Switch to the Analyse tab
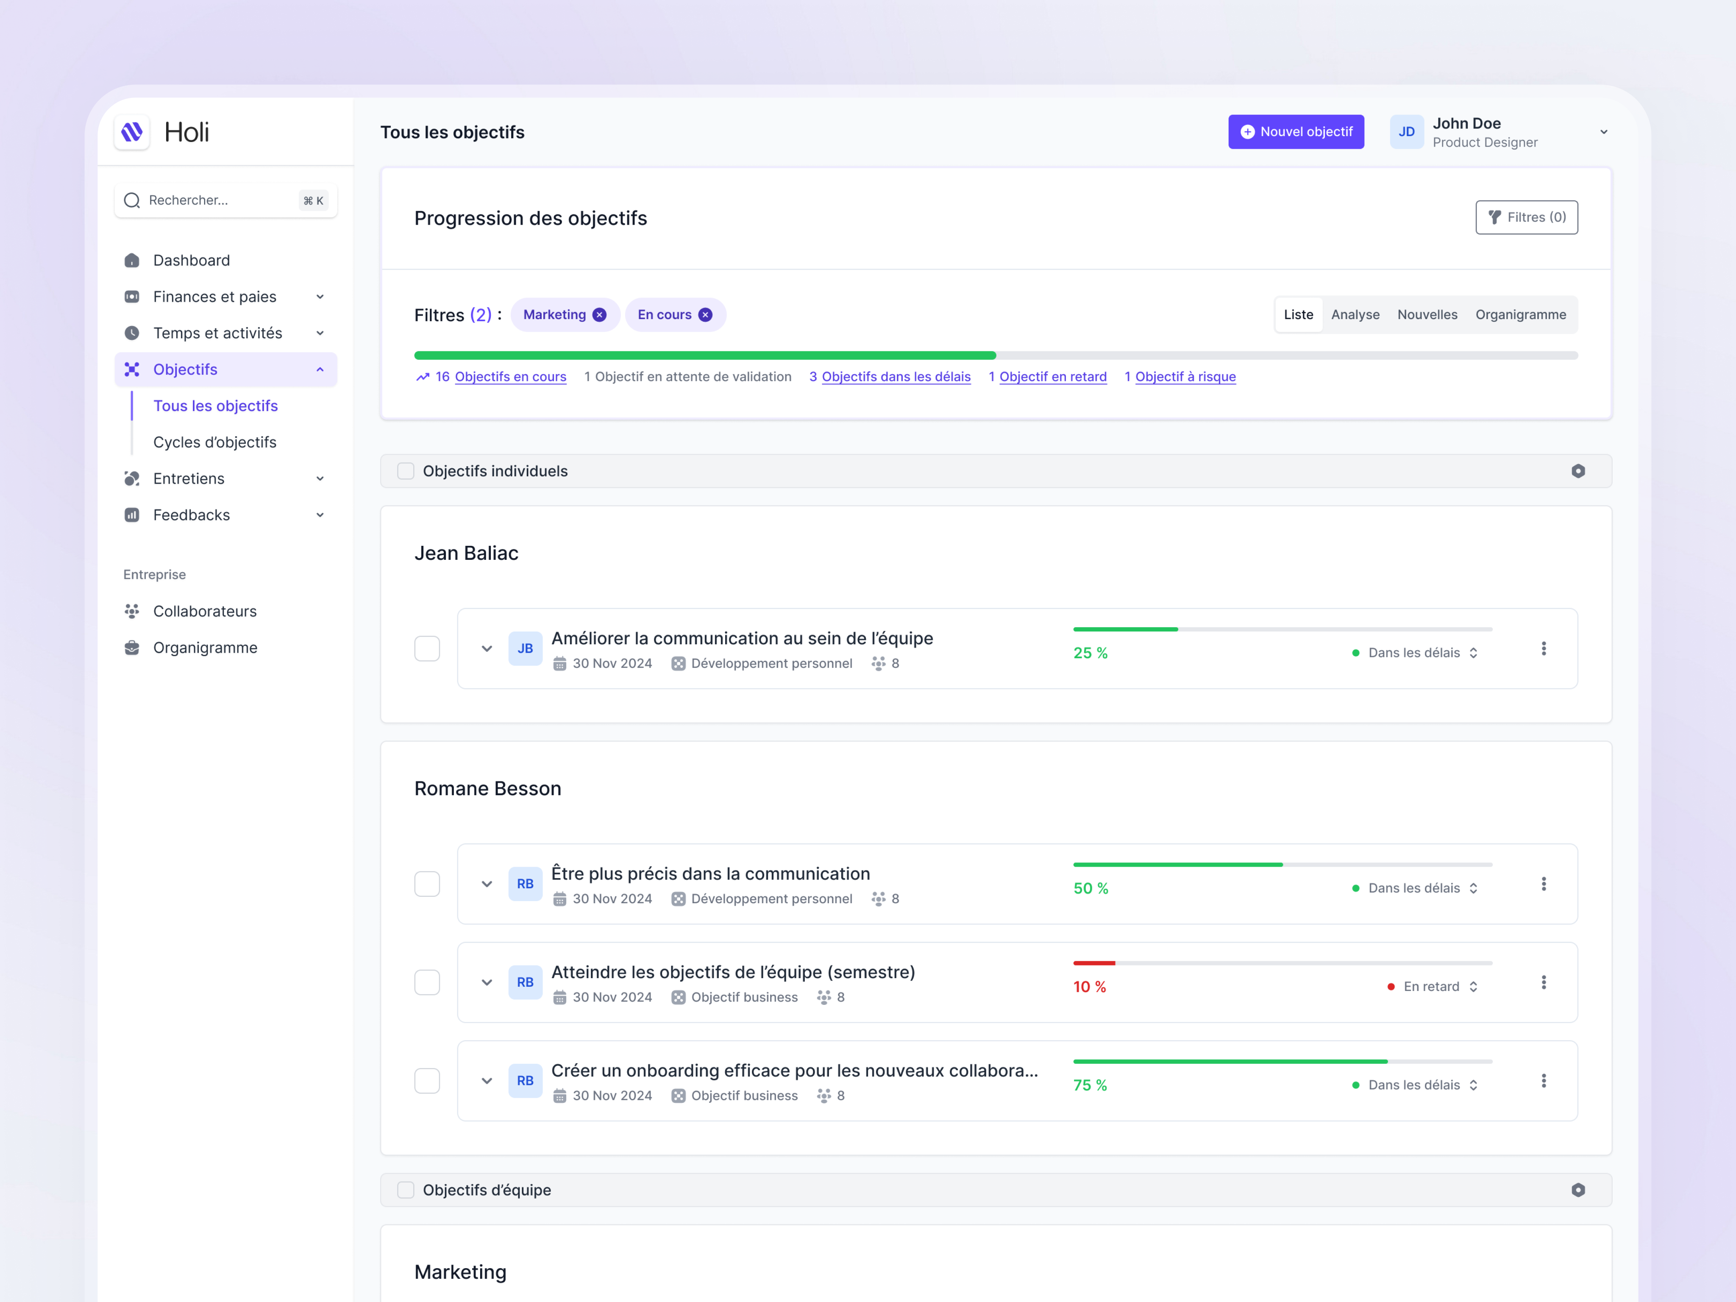Screen dimensions: 1736x1302 [1355, 315]
